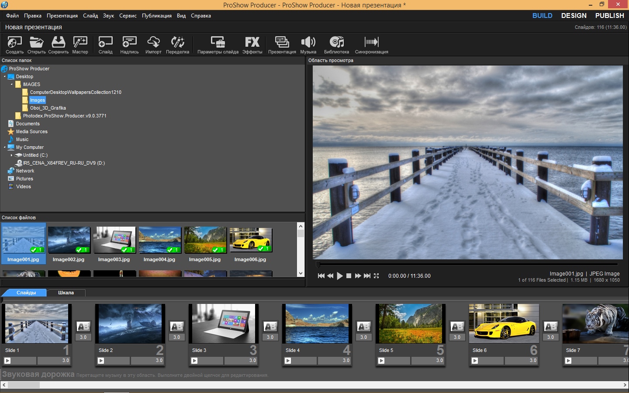Click the Import (Импорт) cloud icon
Viewport: 629px width, 393px height.
pyautogui.click(x=153, y=43)
